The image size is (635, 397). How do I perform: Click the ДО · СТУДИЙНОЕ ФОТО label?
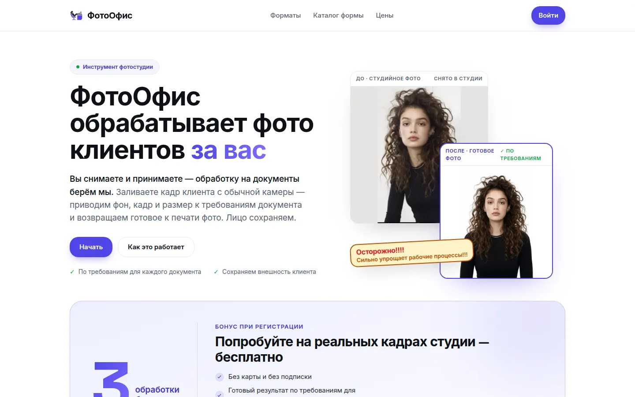click(388, 79)
